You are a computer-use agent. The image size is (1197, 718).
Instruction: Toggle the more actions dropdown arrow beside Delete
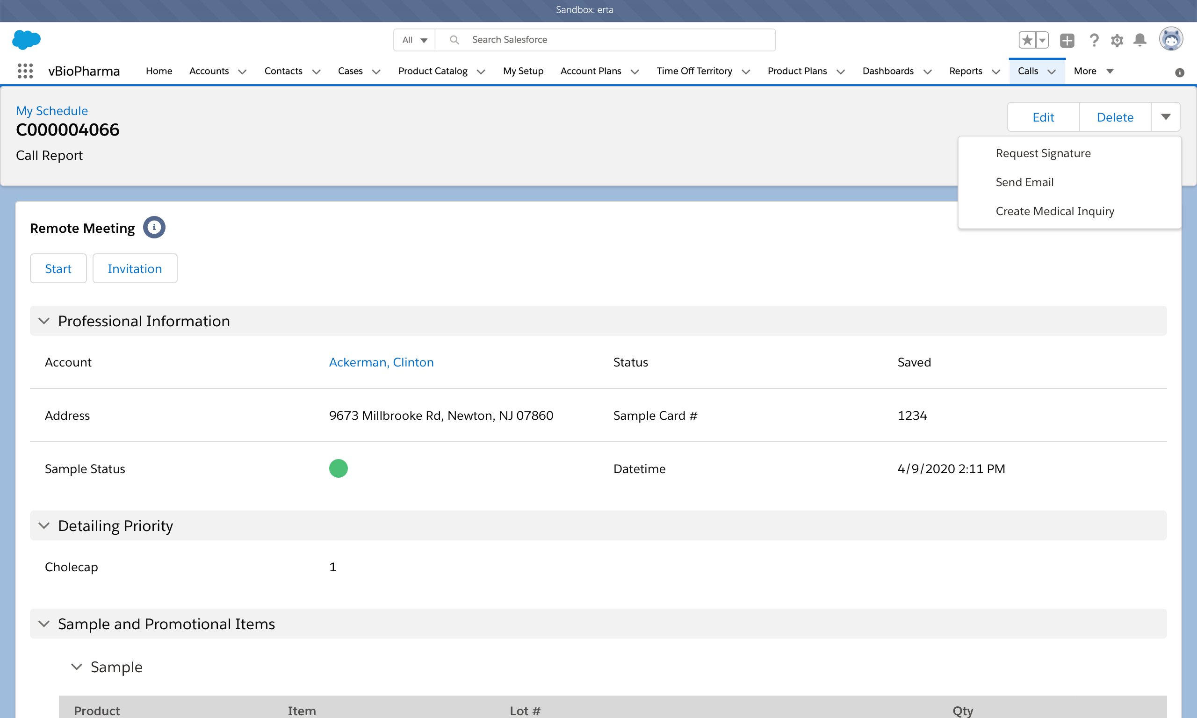pos(1166,116)
